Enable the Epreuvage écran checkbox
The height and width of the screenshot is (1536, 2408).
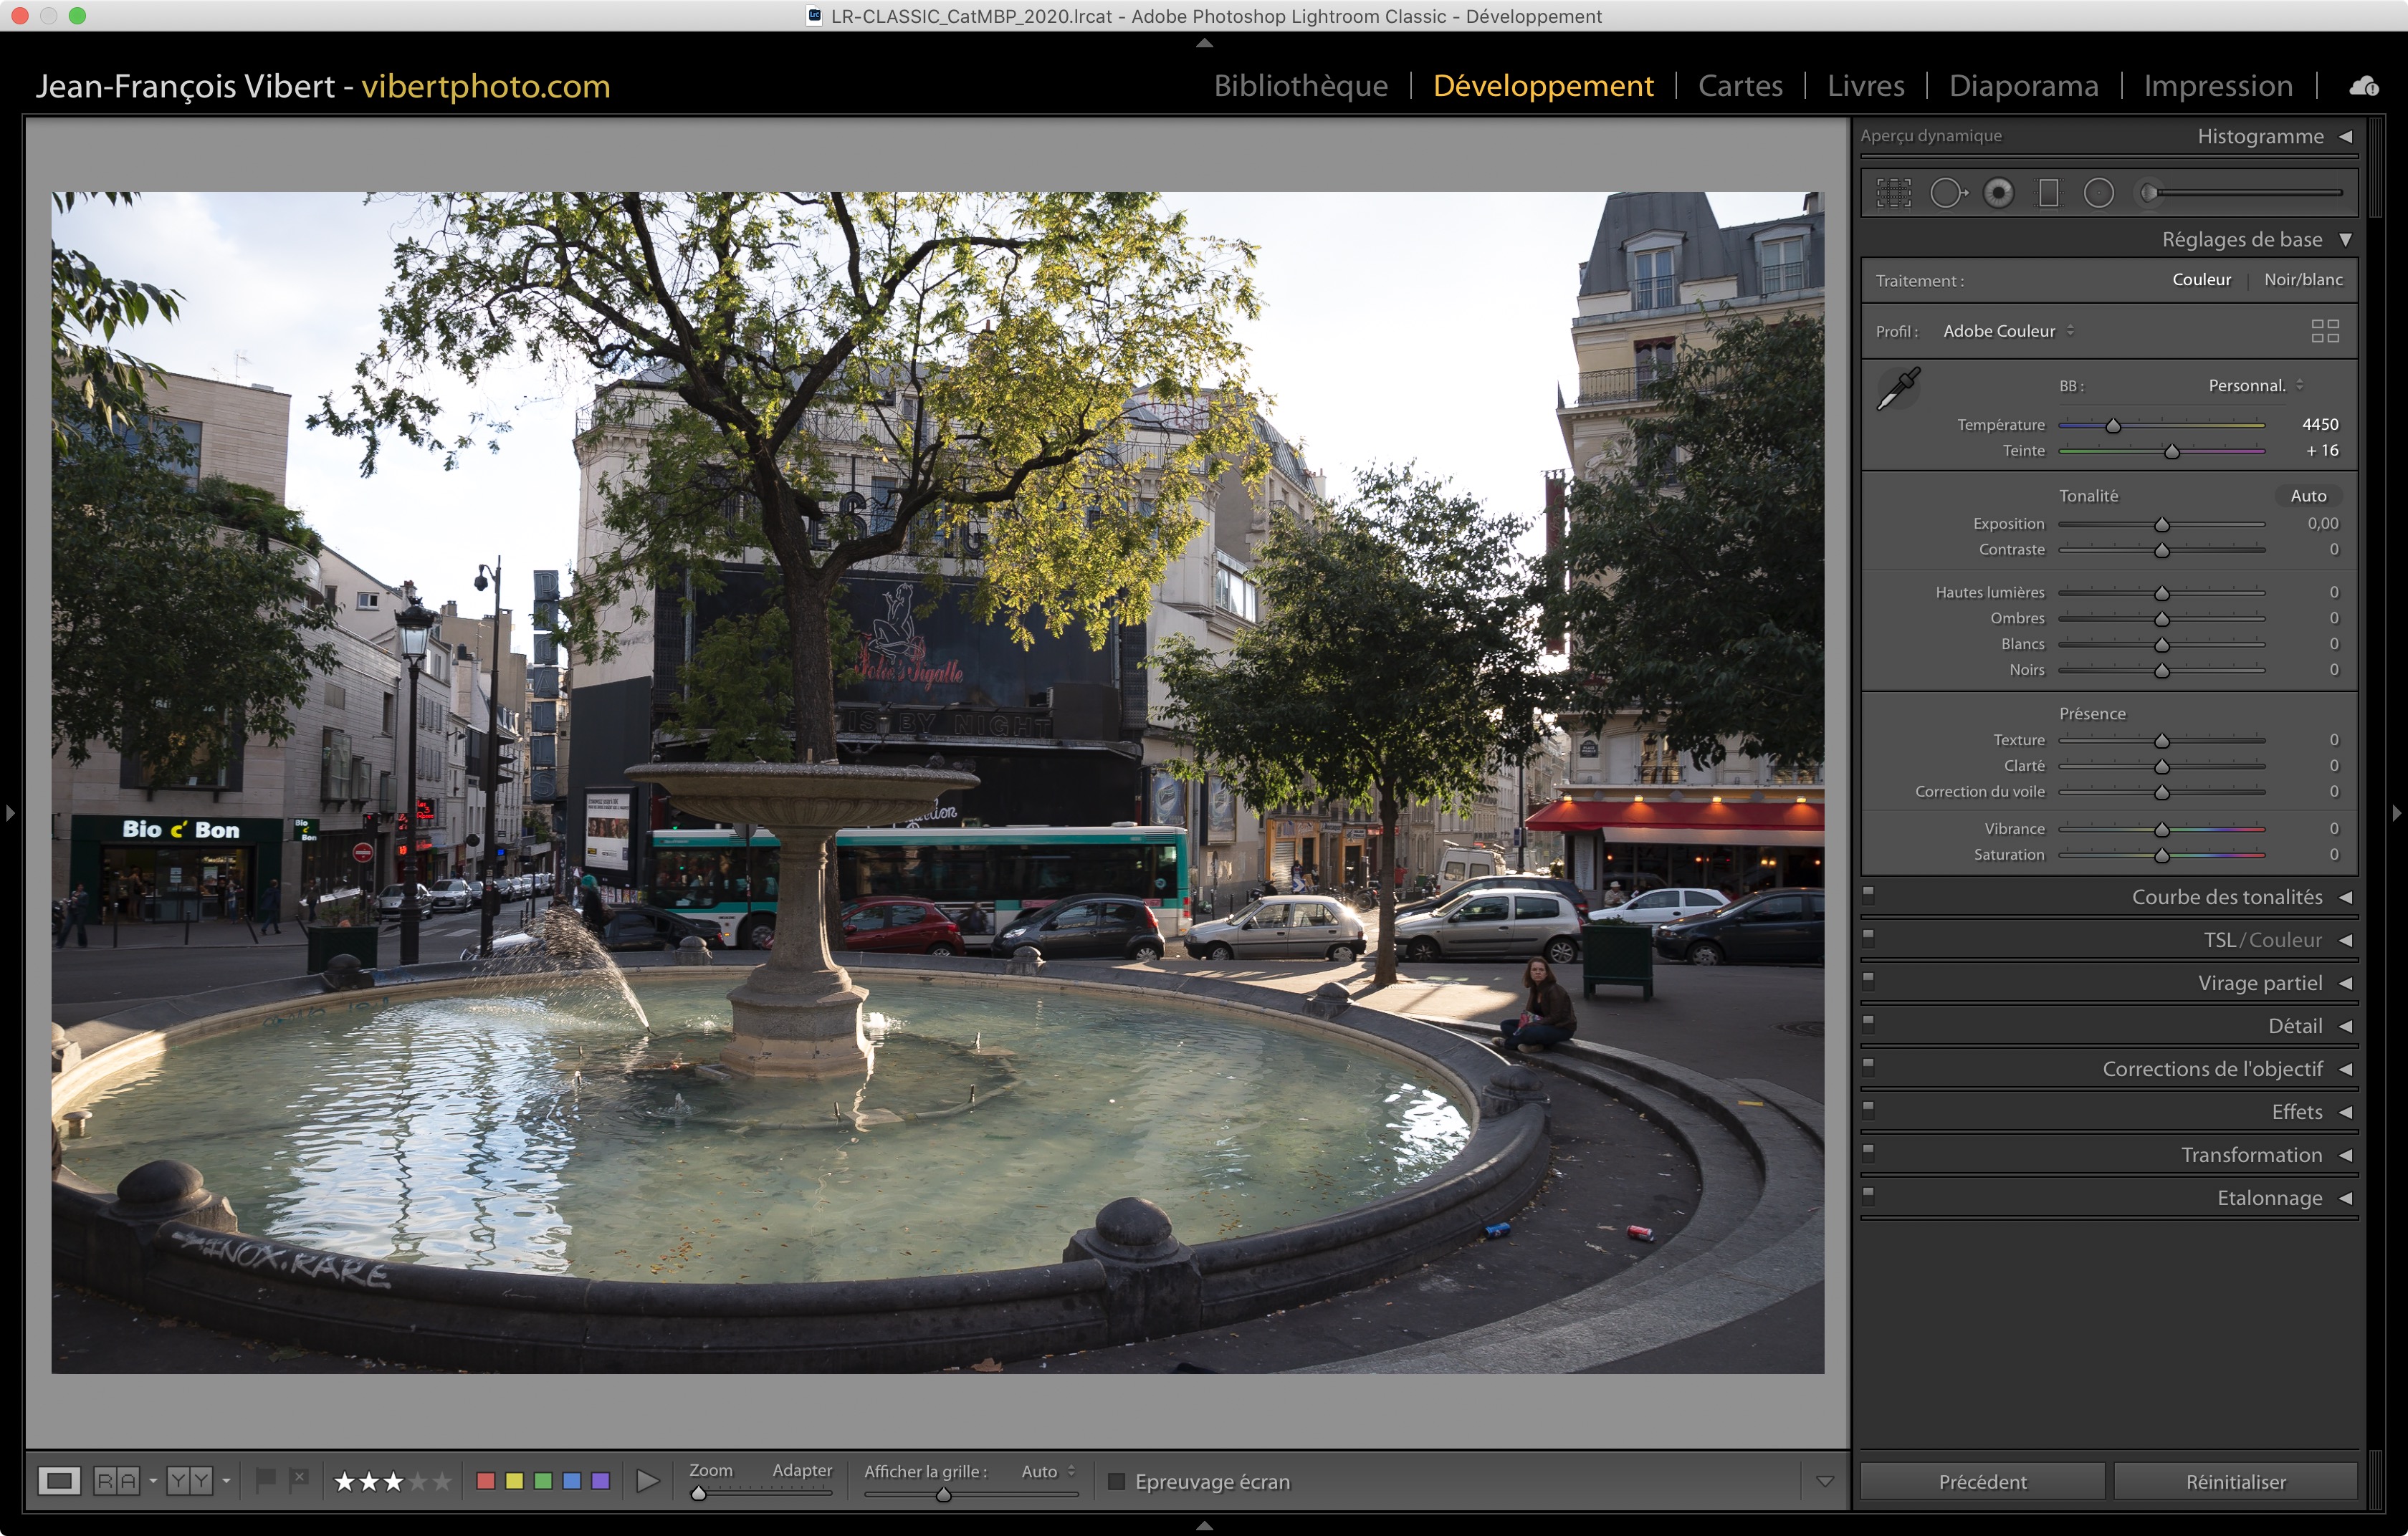pos(1116,1481)
